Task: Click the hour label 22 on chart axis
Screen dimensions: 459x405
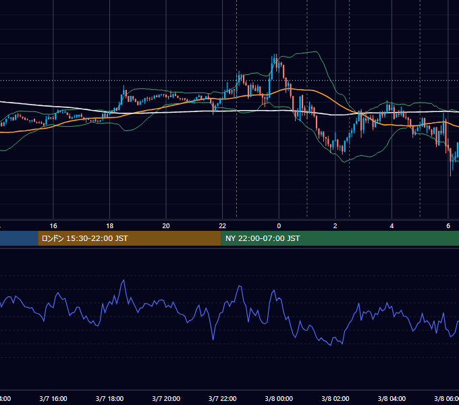Action: click(223, 226)
